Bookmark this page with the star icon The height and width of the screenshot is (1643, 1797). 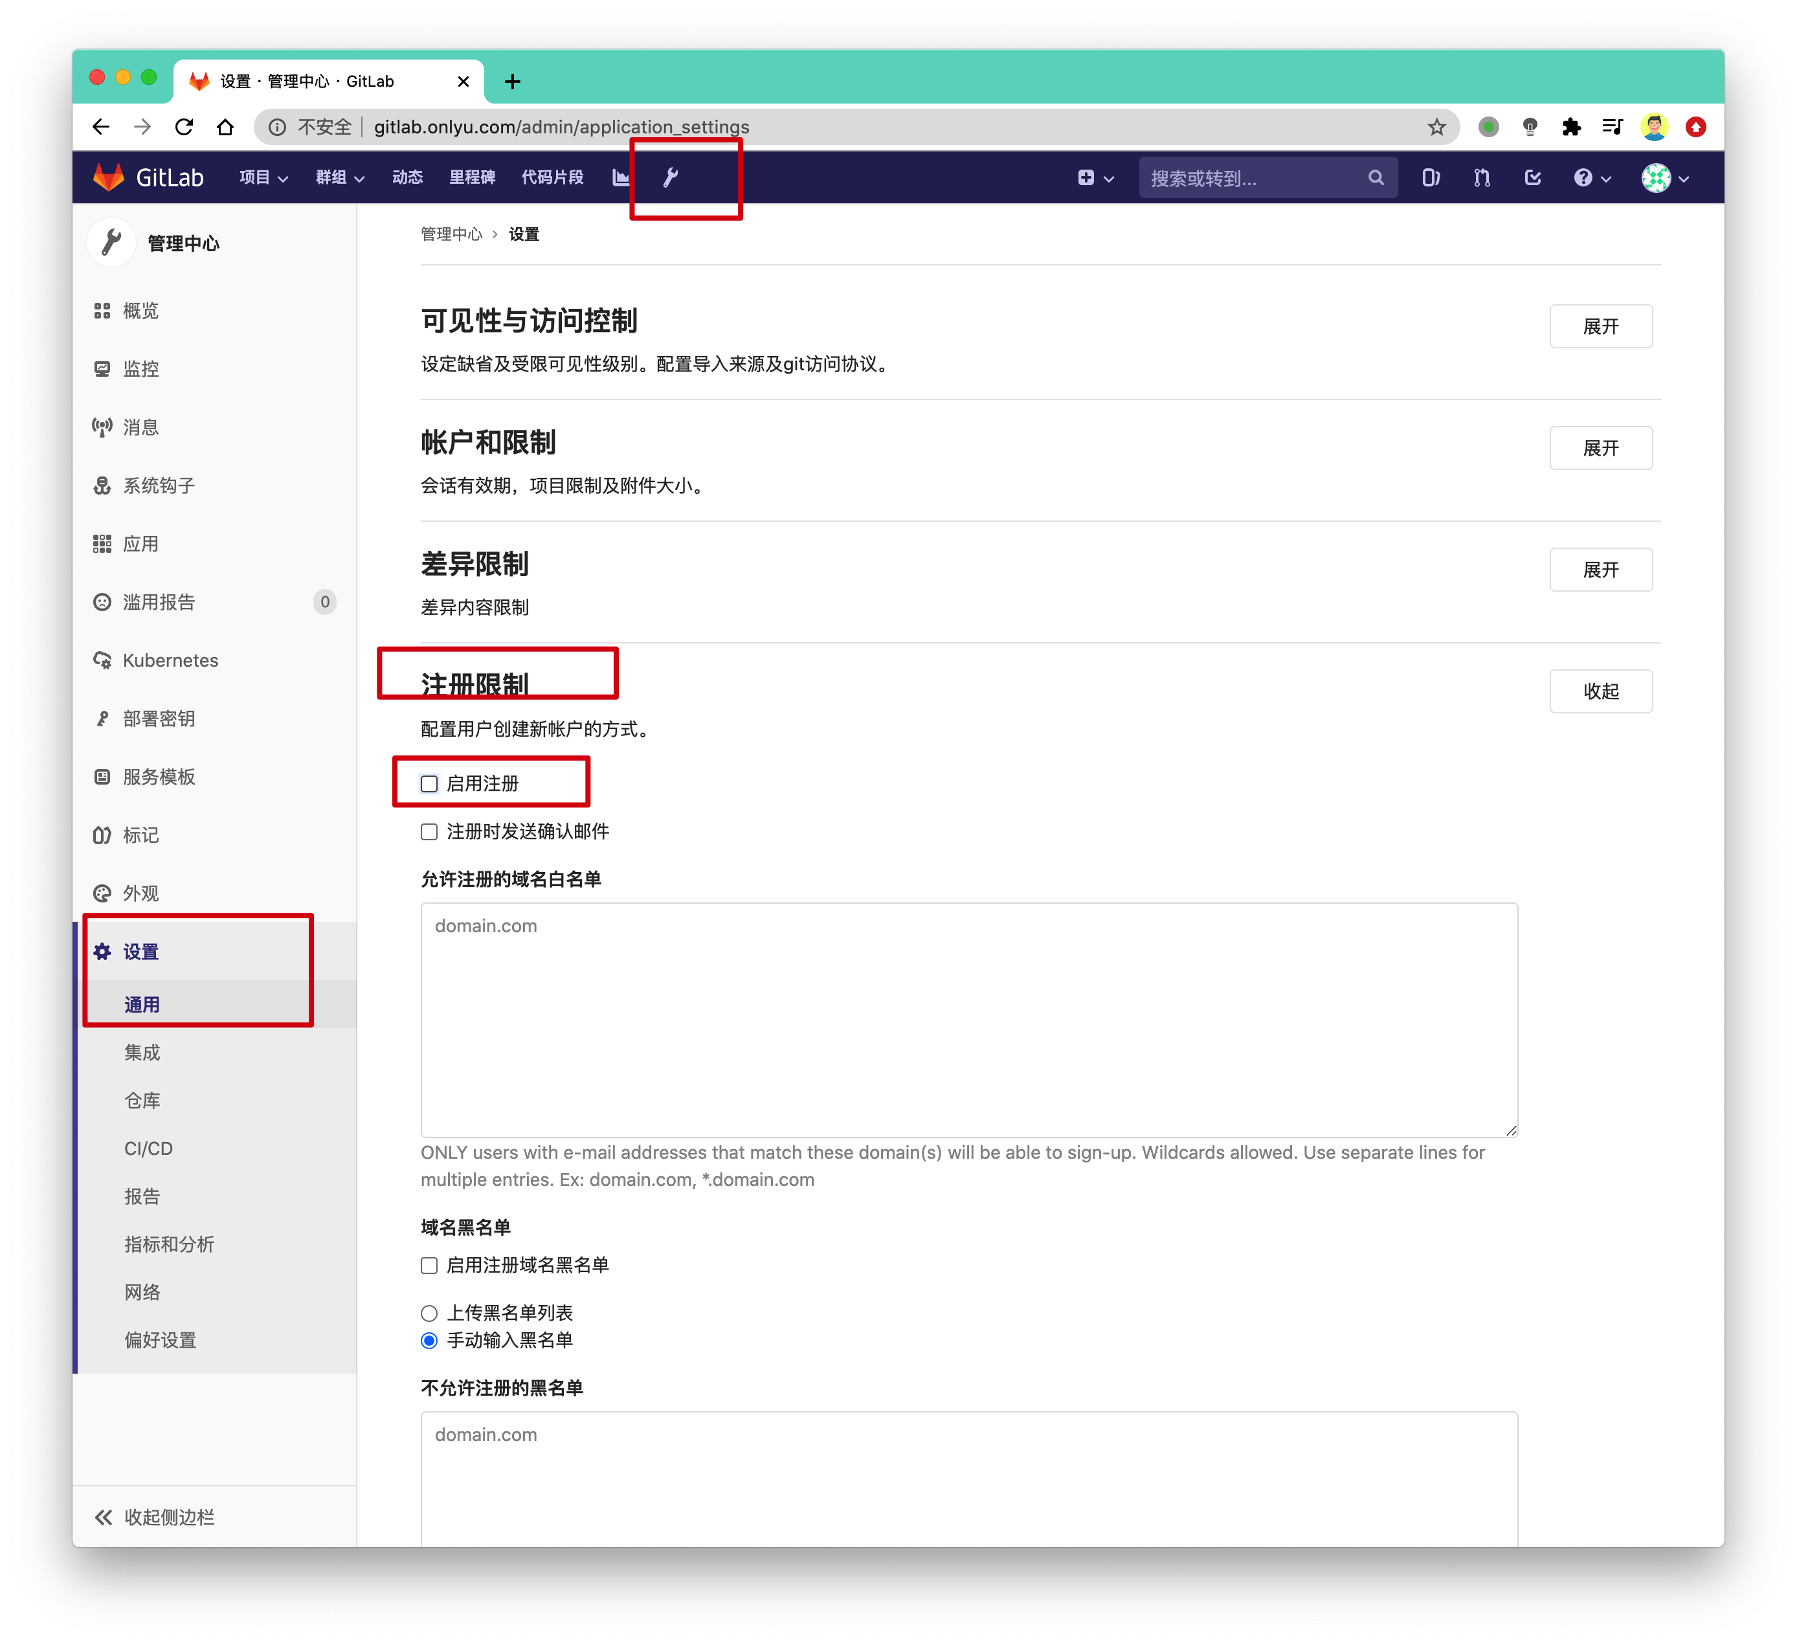(x=1436, y=127)
